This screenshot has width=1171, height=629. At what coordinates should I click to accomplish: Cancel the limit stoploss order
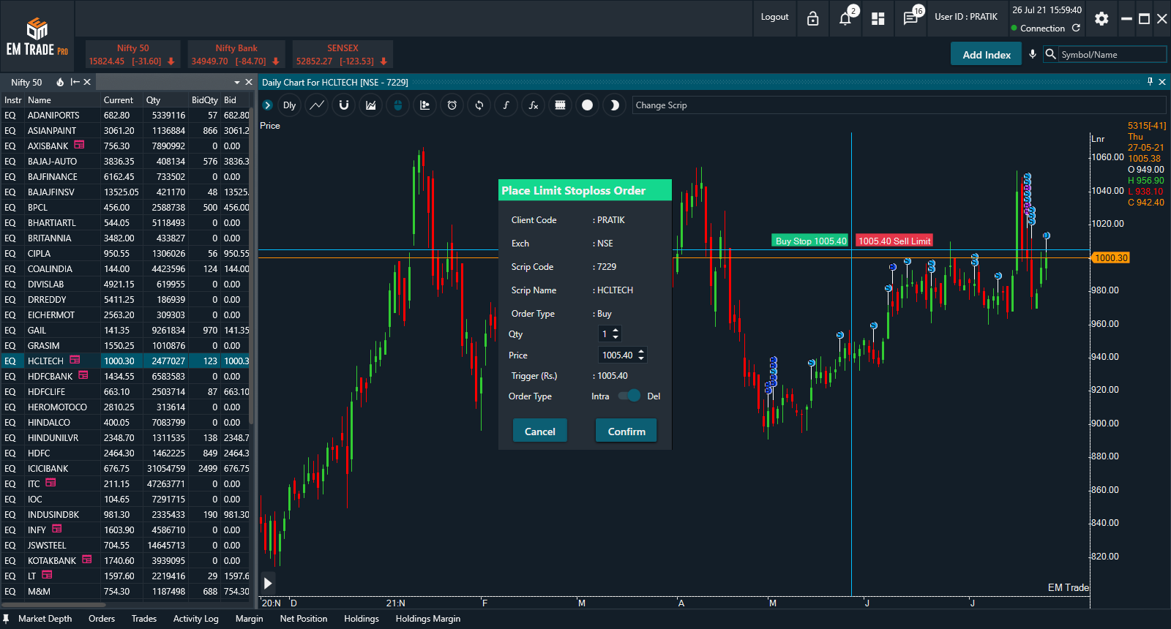pyautogui.click(x=540, y=431)
